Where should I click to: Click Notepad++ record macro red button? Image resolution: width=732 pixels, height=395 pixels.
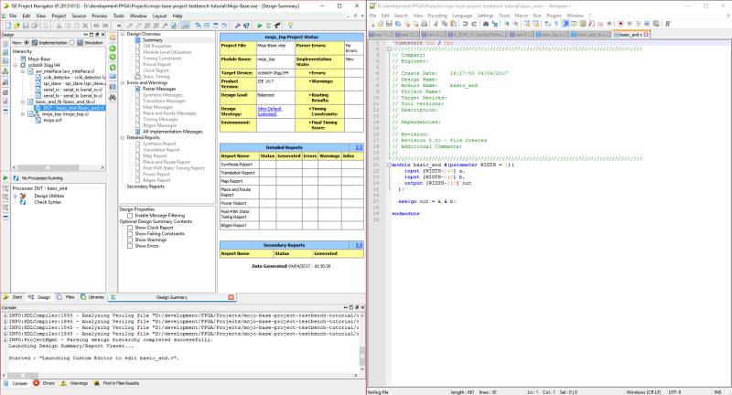pyautogui.click(x=620, y=24)
